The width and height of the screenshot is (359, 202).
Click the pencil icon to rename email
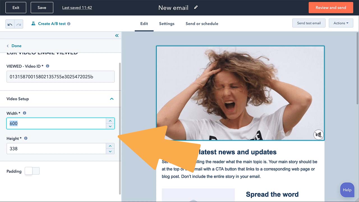click(x=196, y=8)
